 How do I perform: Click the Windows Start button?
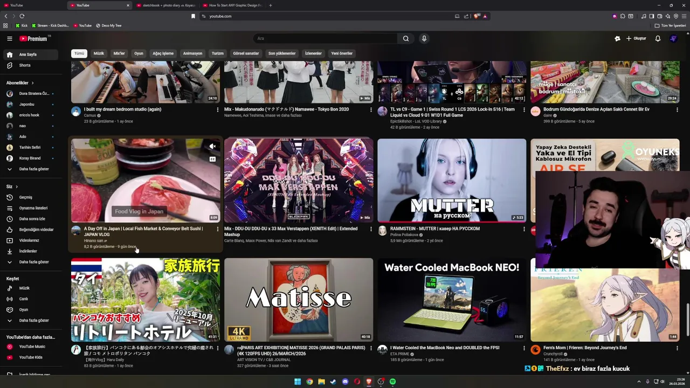point(298,382)
